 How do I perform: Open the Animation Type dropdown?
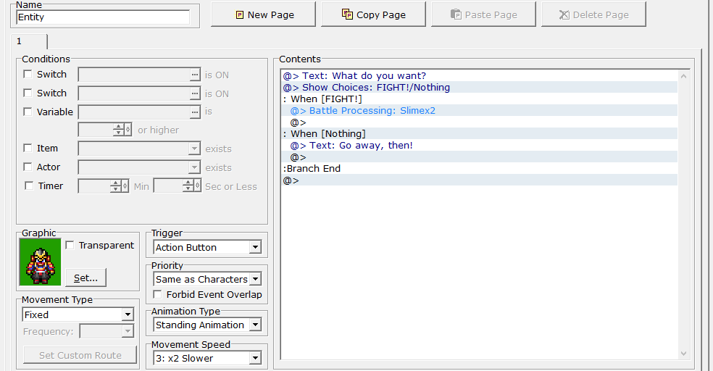254,325
